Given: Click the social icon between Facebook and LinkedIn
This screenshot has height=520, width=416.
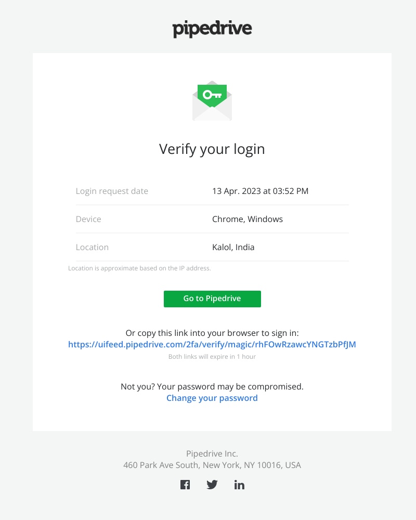Looking at the screenshot, I should coord(212,484).
